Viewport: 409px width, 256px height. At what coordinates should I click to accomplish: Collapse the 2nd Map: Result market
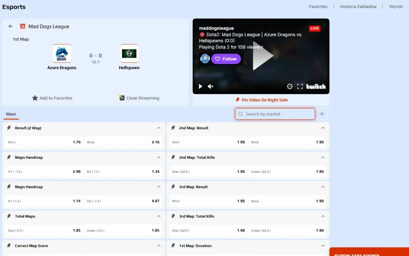point(323,128)
